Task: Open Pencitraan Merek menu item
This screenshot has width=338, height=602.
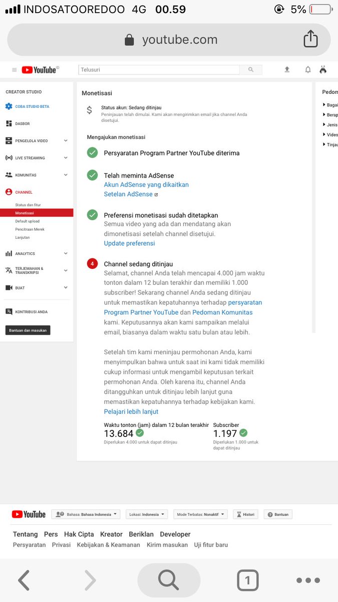Action: (30, 229)
